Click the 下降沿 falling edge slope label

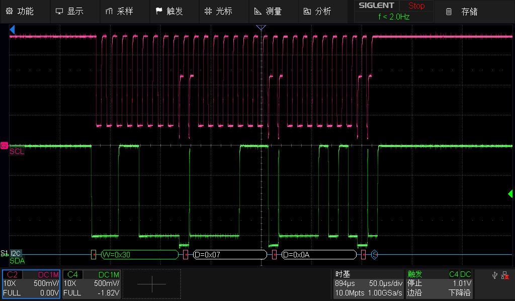(x=460, y=293)
